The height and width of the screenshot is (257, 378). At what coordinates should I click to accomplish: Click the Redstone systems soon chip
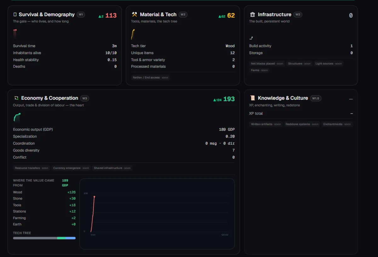tap(302, 124)
